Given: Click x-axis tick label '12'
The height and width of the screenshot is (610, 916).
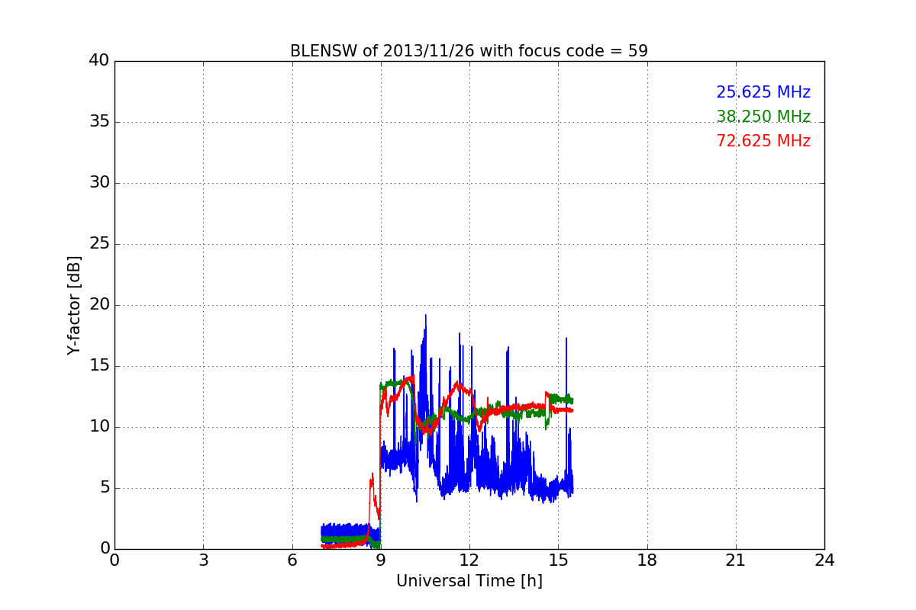Looking at the screenshot, I should (469, 560).
